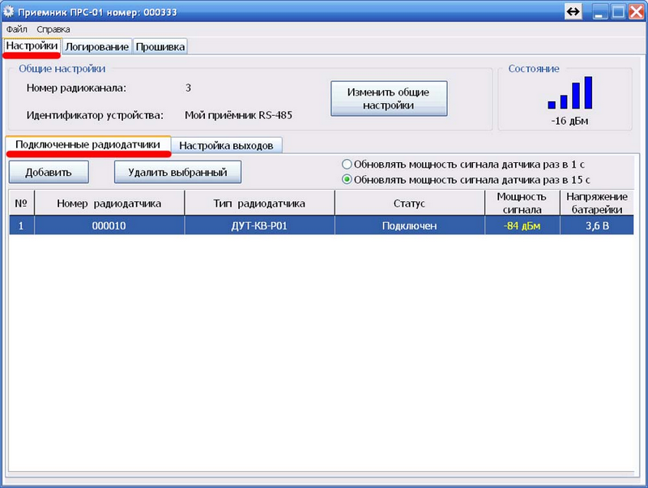Minimize the Приемник ПРС-01 window
Viewport: 648px width, 488px height.
[599, 11]
